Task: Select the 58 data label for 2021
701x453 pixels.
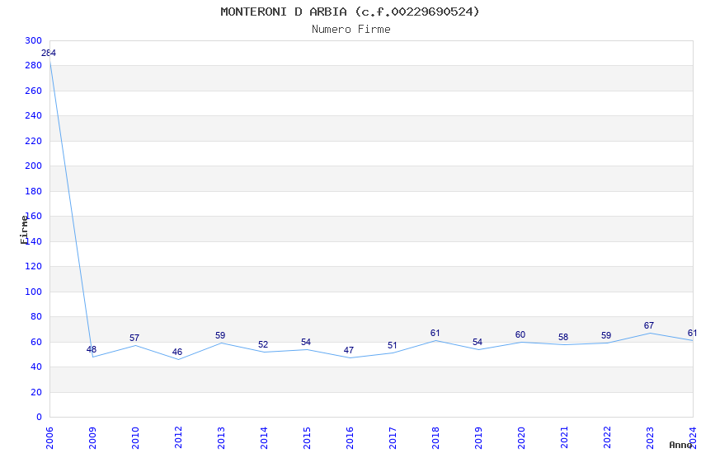Action: pos(563,337)
